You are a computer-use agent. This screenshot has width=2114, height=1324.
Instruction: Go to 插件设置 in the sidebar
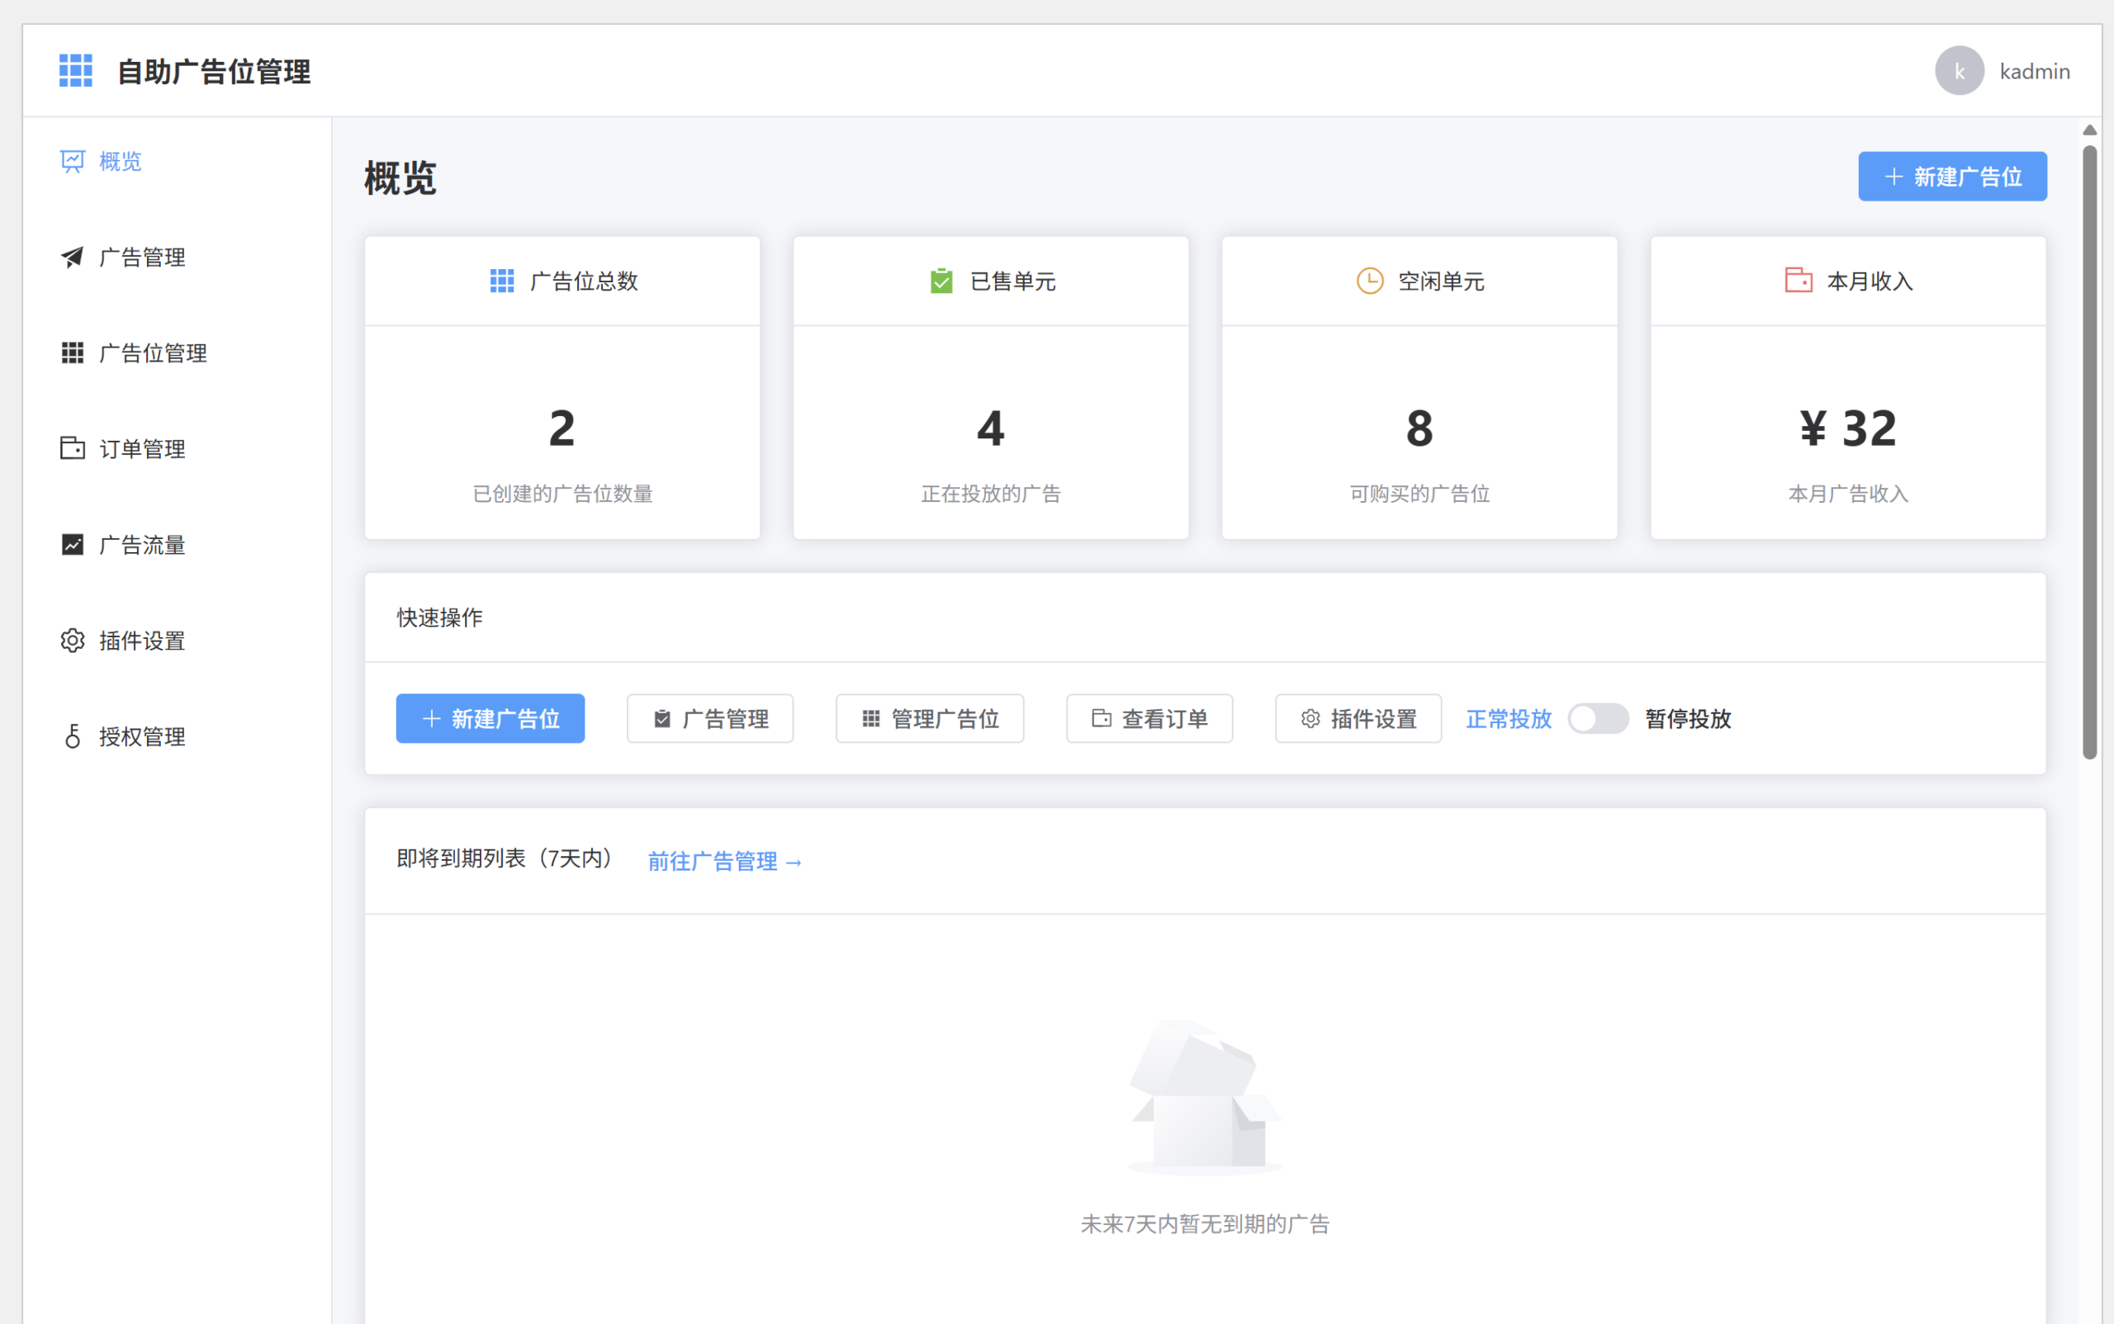coord(177,640)
